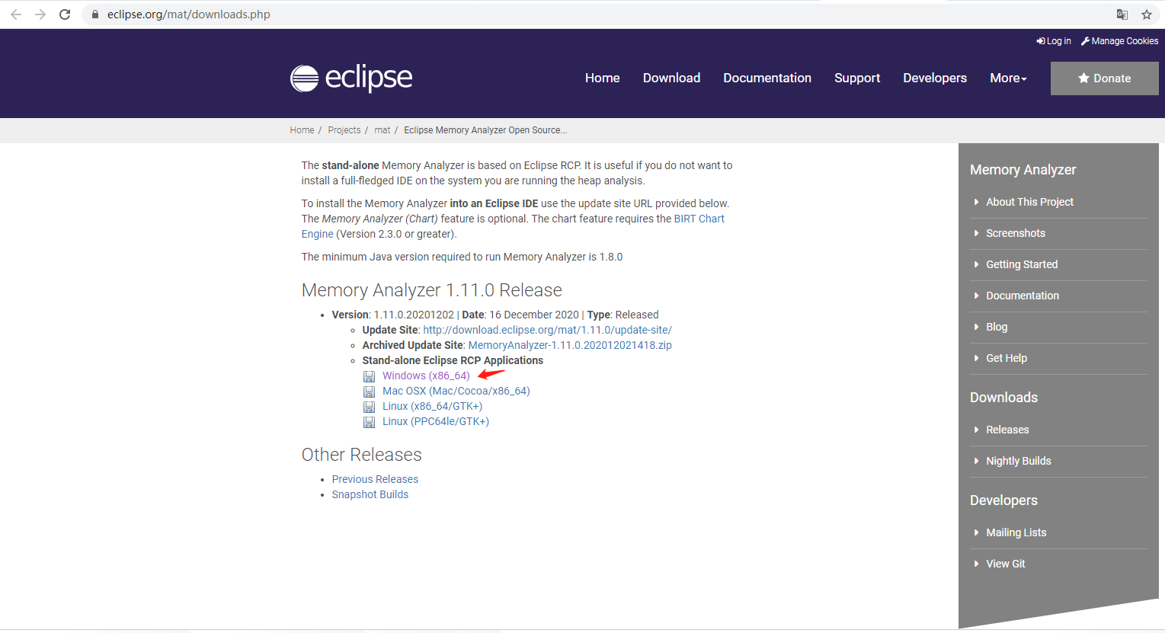The width and height of the screenshot is (1165, 633).
Task: Open View Git in the sidebar
Action: coord(1006,564)
